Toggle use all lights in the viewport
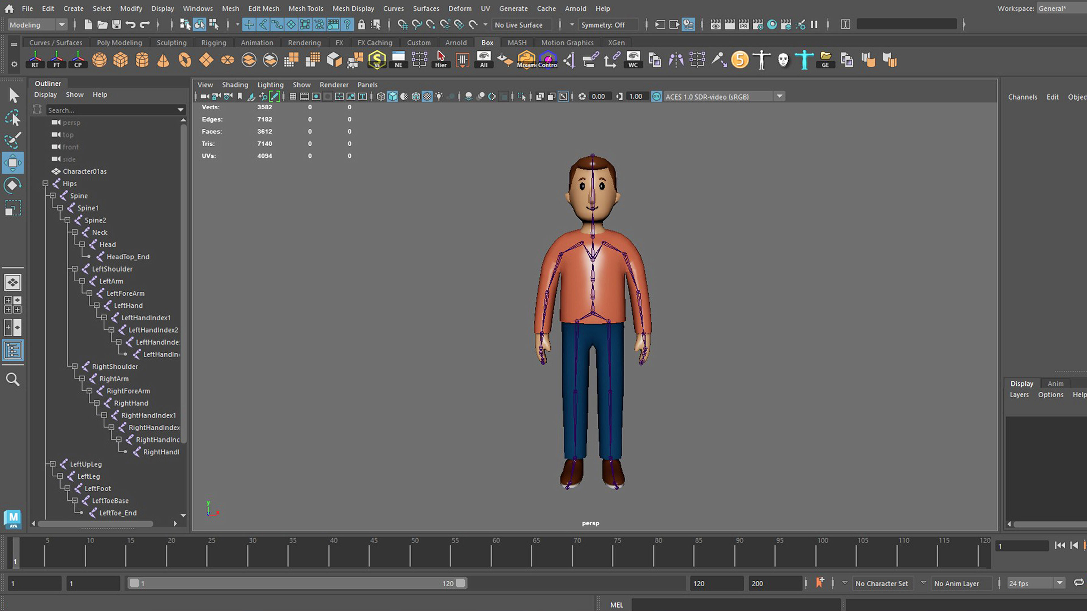Image resolution: width=1087 pixels, height=611 pixels. (x=439, y=96)
